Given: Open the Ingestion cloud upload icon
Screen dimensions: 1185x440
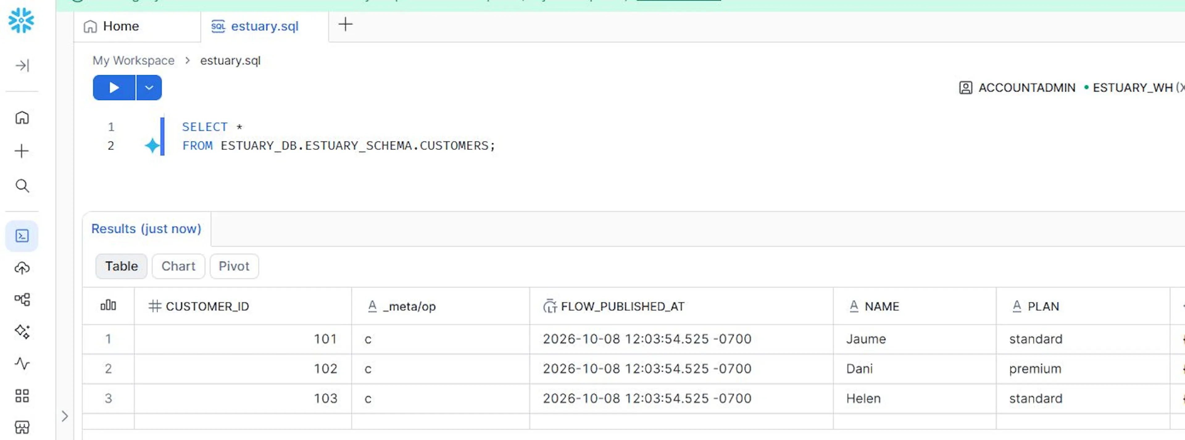Looking at the screenshot, I should coord(22,268).
